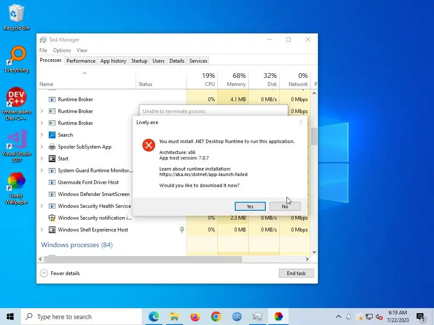Select the Lively Wallpaper desktop icon

coord(17,188)
